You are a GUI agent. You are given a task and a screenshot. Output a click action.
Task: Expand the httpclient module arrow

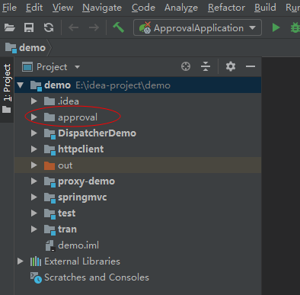pyautogui.click(x=34, y=149)
